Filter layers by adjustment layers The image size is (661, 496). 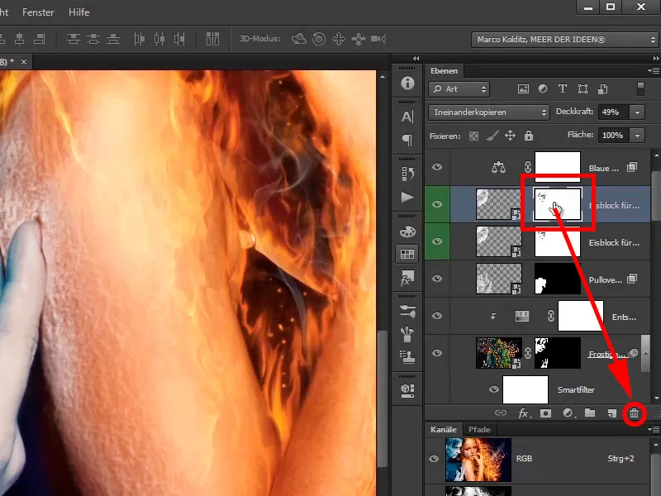(543, 89)
